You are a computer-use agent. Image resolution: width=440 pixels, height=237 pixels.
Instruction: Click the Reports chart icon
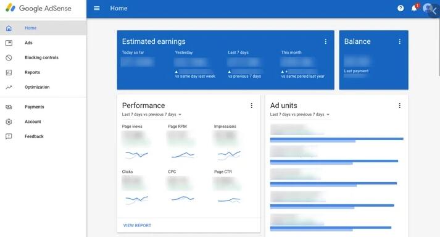(x=9, y=72)
